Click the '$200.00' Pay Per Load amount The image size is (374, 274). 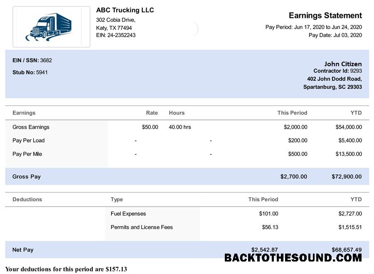coord(298,140)
